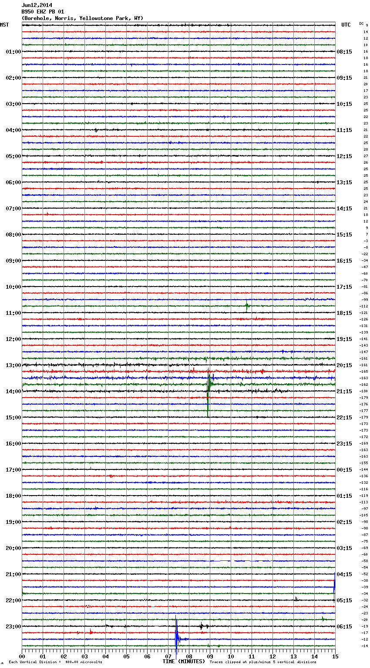
Task: Select the 12:00 MST time label
Action: point(13,339)
